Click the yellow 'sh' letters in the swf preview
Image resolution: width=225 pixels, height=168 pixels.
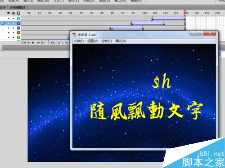[x=162, y=81]
